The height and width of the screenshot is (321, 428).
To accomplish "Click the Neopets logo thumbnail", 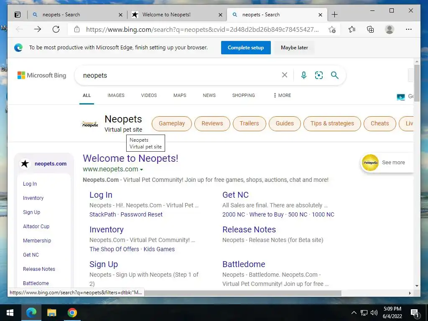I will point(90,124).
